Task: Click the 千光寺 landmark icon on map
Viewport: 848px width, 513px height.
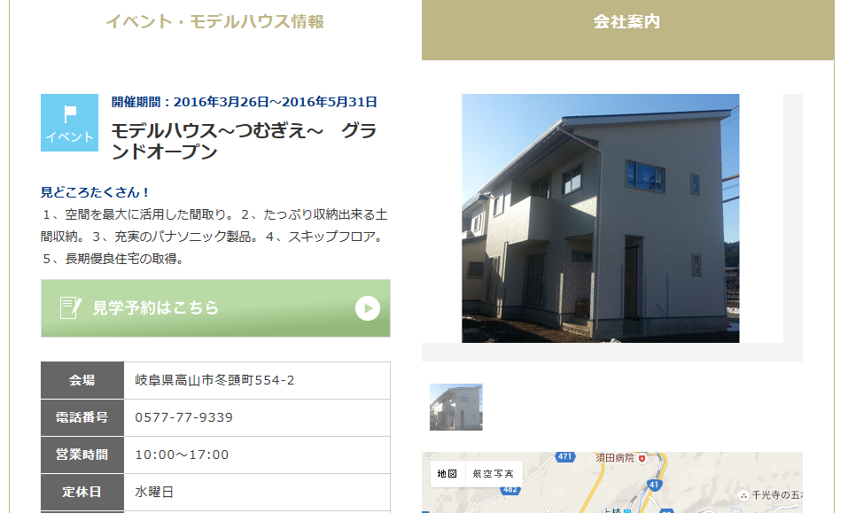Action: coord(744,495)
